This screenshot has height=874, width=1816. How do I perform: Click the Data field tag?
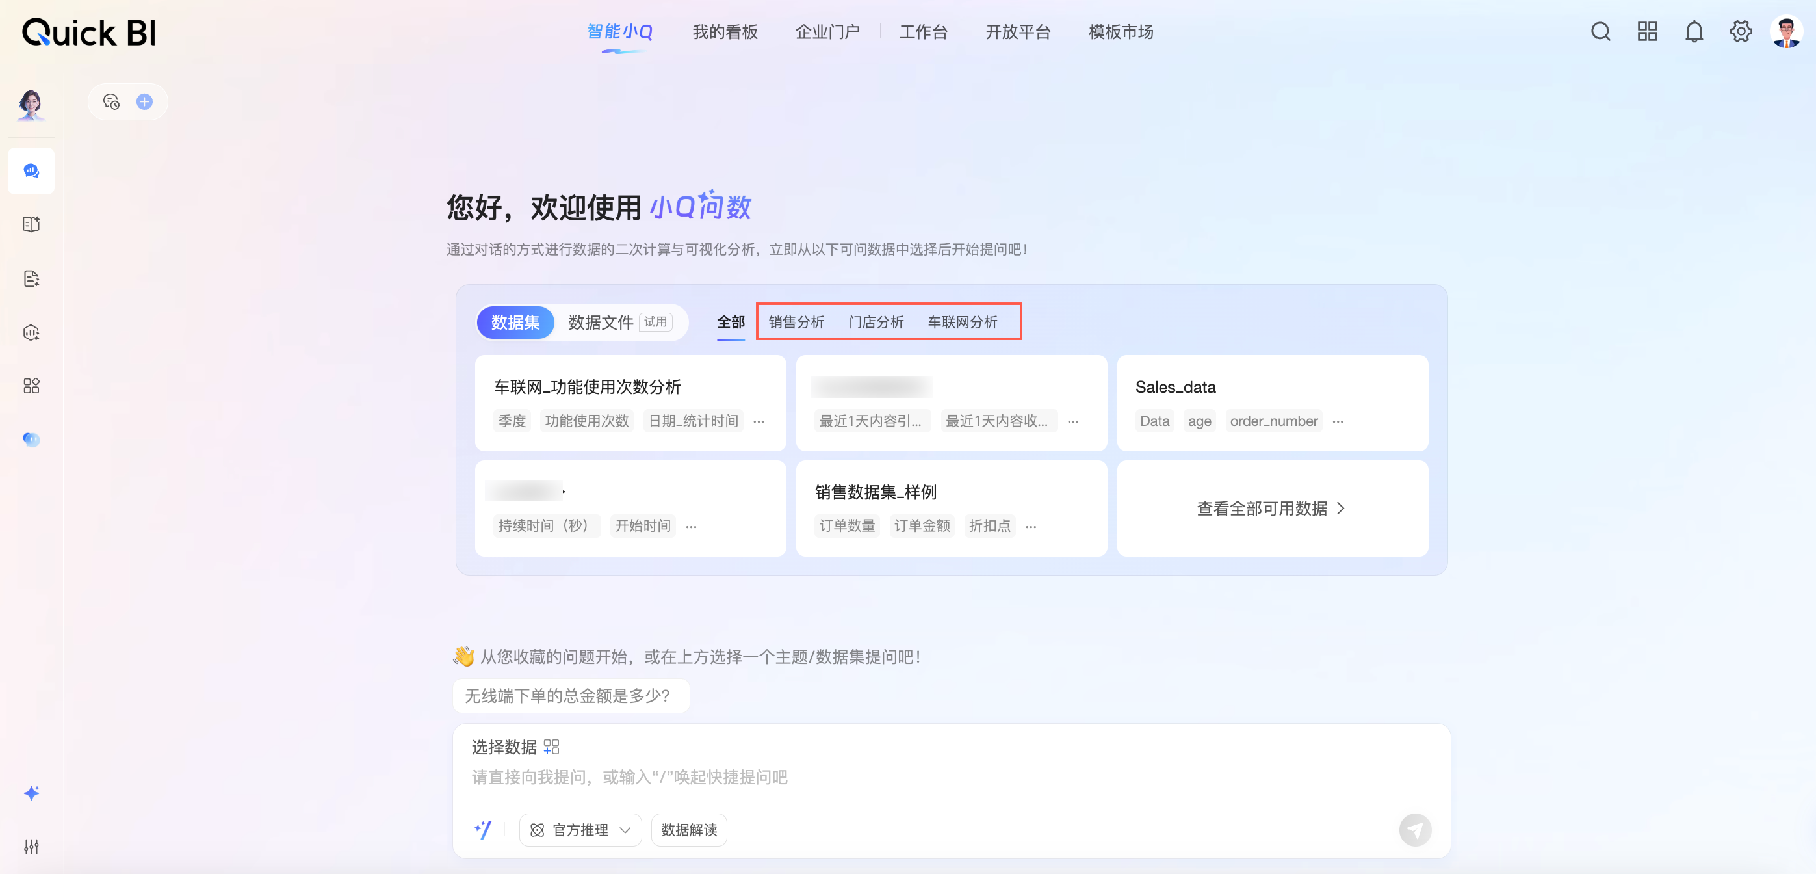(1154, 421)
